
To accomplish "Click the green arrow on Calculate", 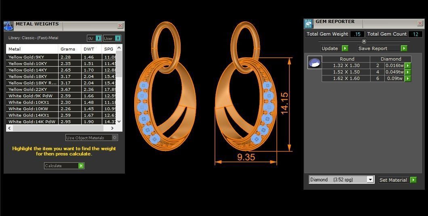I will 81,166.
